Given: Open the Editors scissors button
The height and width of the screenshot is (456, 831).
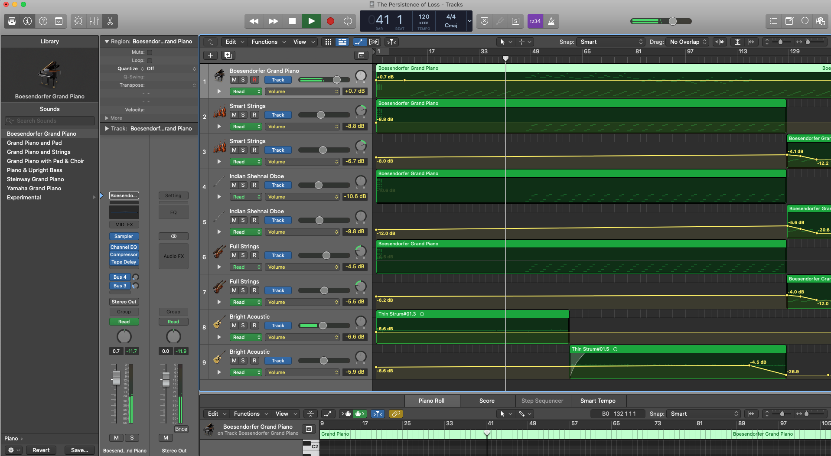Looking at the screenshot, I should coord(110,21).
